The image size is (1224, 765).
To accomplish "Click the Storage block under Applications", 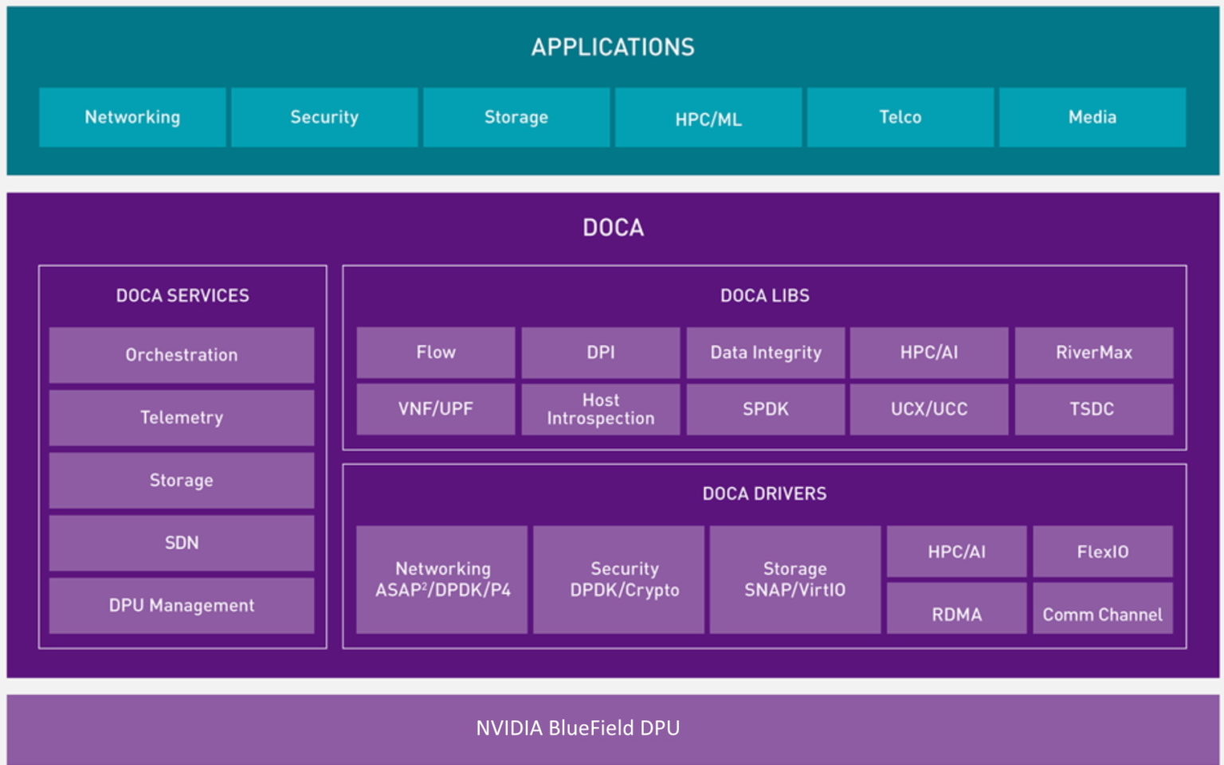I will point(516,117).
